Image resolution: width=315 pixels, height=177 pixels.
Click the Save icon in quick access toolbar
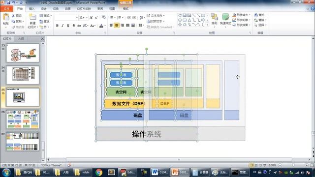point(8,2)
